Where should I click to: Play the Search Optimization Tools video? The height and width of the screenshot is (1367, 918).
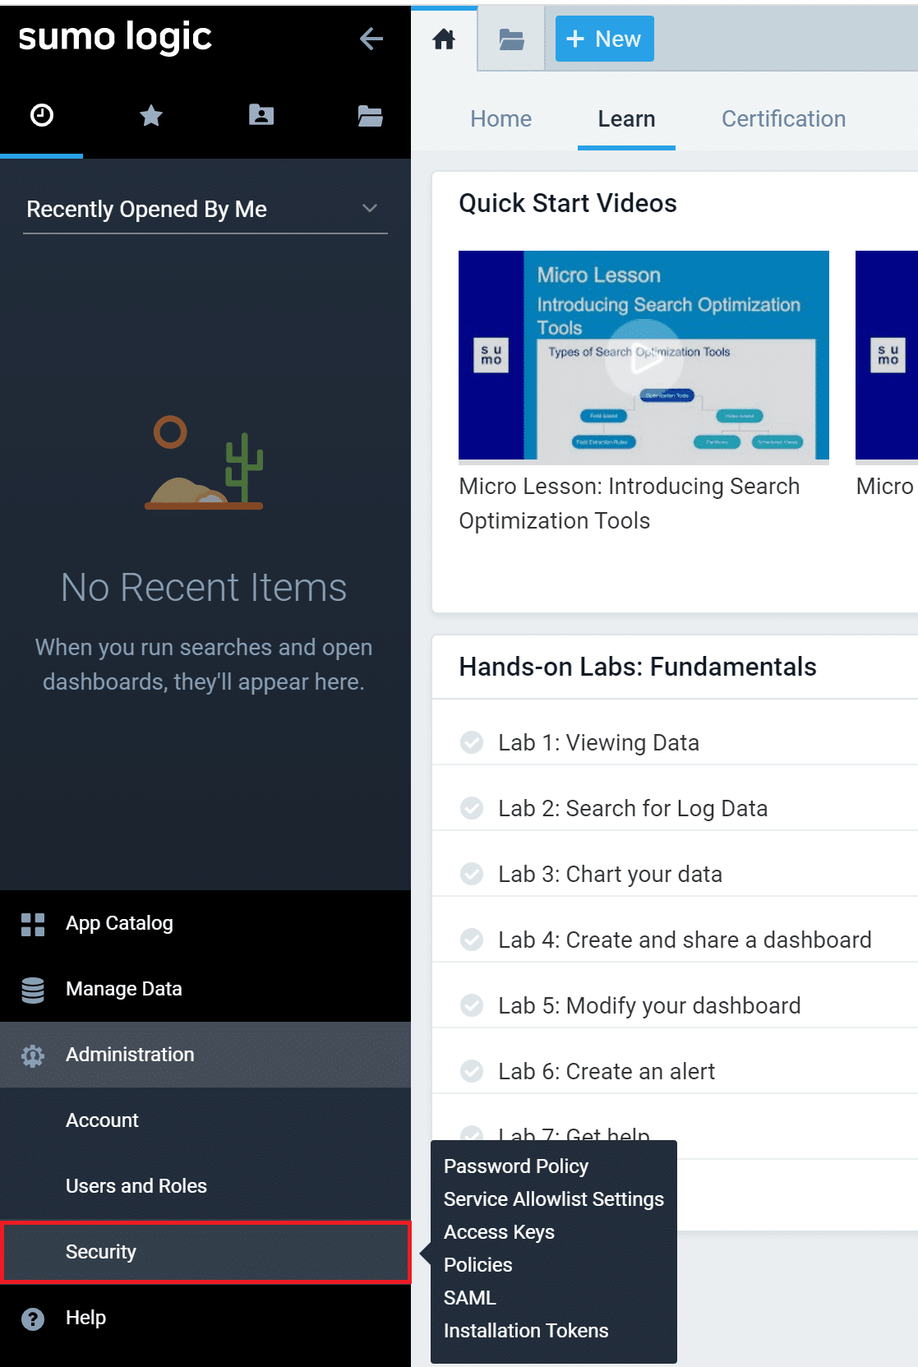[644, 356]
